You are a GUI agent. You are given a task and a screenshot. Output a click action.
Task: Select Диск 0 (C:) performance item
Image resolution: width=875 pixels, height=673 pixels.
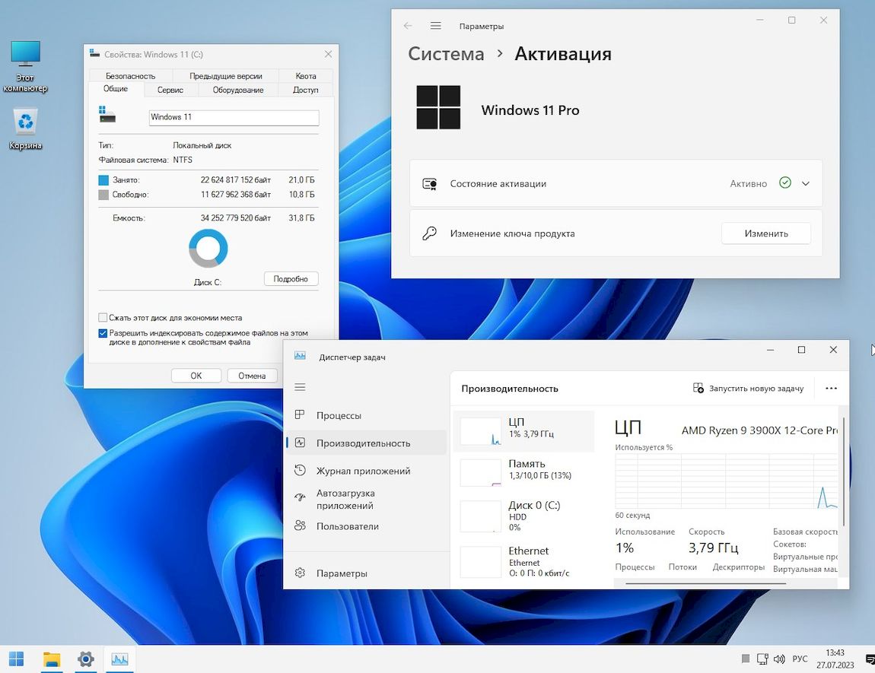[524, 516]
